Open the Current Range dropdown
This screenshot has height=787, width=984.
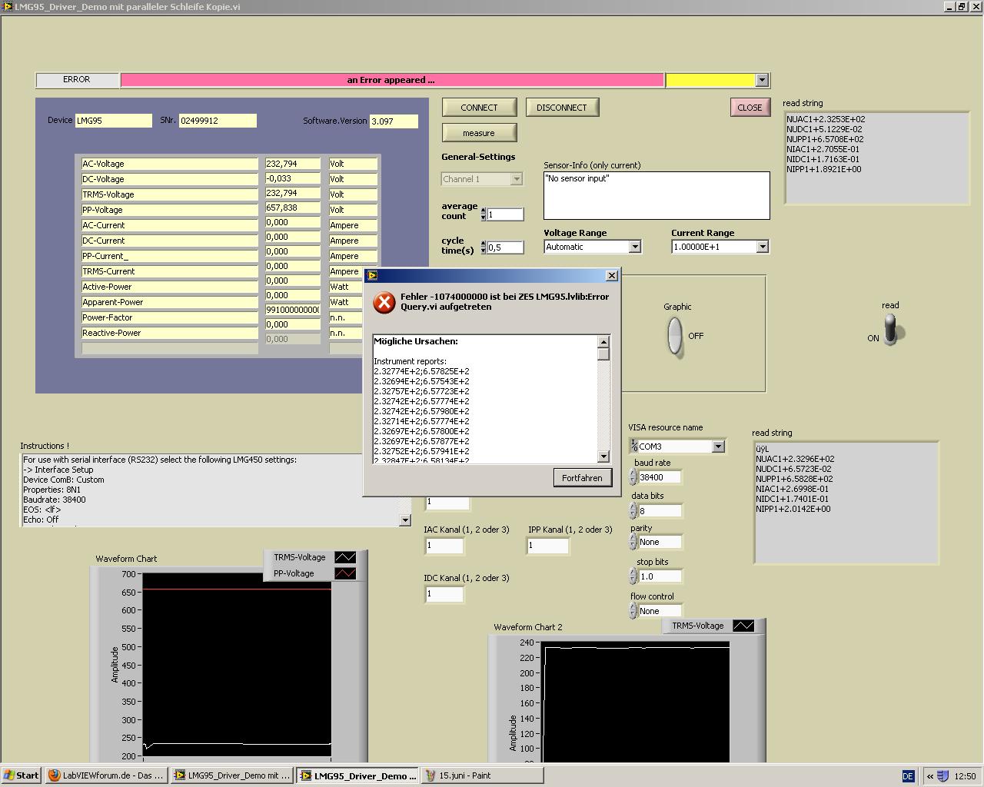tap(762, 247)
